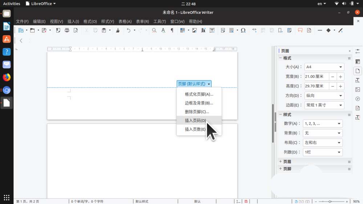Viewport: 363px width, 204px height.
Task: Open Find and Replace magnifier icon
Action: (x=154, y=30)
